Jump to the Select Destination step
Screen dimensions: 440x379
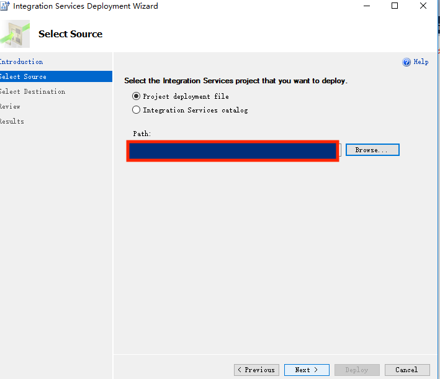[x=32, y=91]
